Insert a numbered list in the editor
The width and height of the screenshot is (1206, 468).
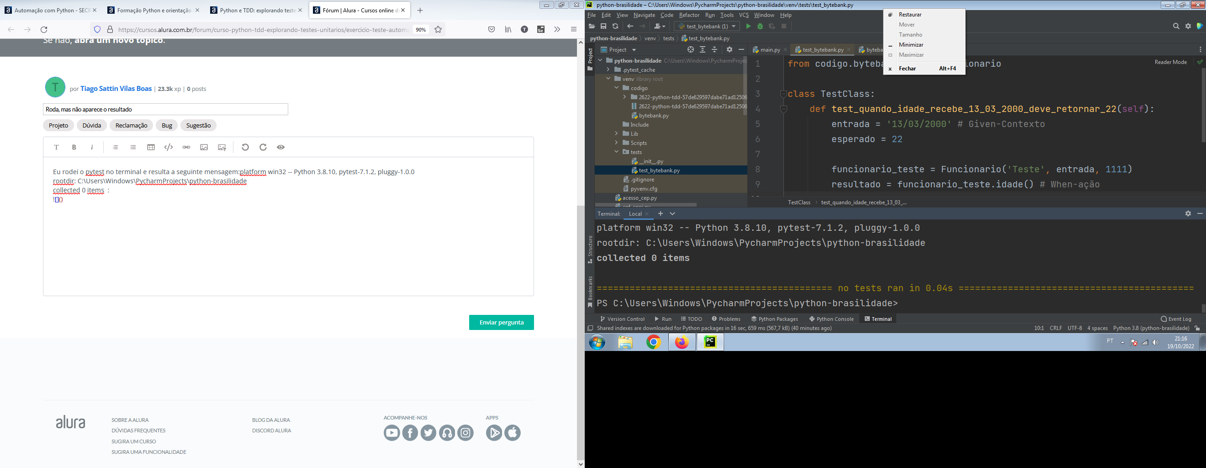(115, 147)
